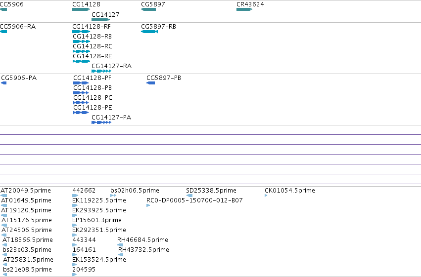Click the RH43732.5prime EST label
This screenshot has width=421, height=277.
coord(143,250)
